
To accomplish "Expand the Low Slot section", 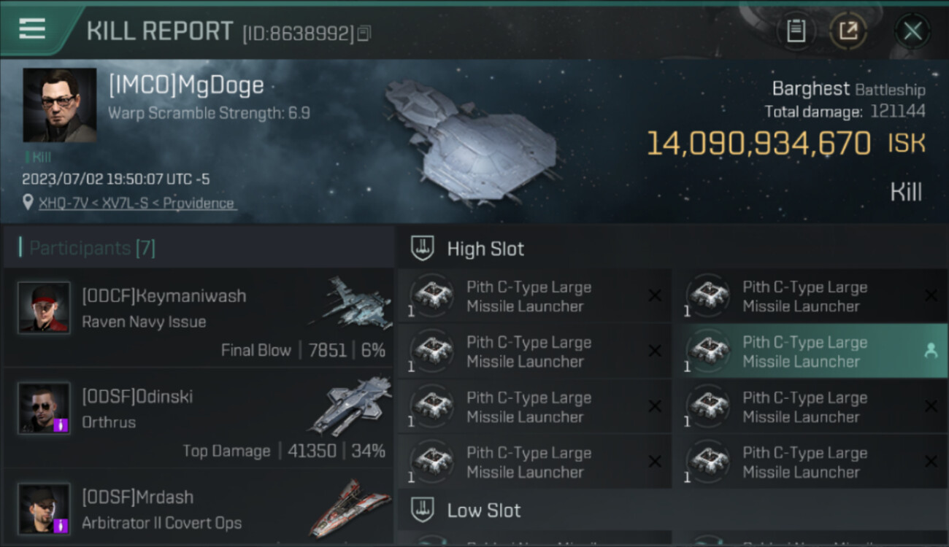I will click(x=672, y=510).
